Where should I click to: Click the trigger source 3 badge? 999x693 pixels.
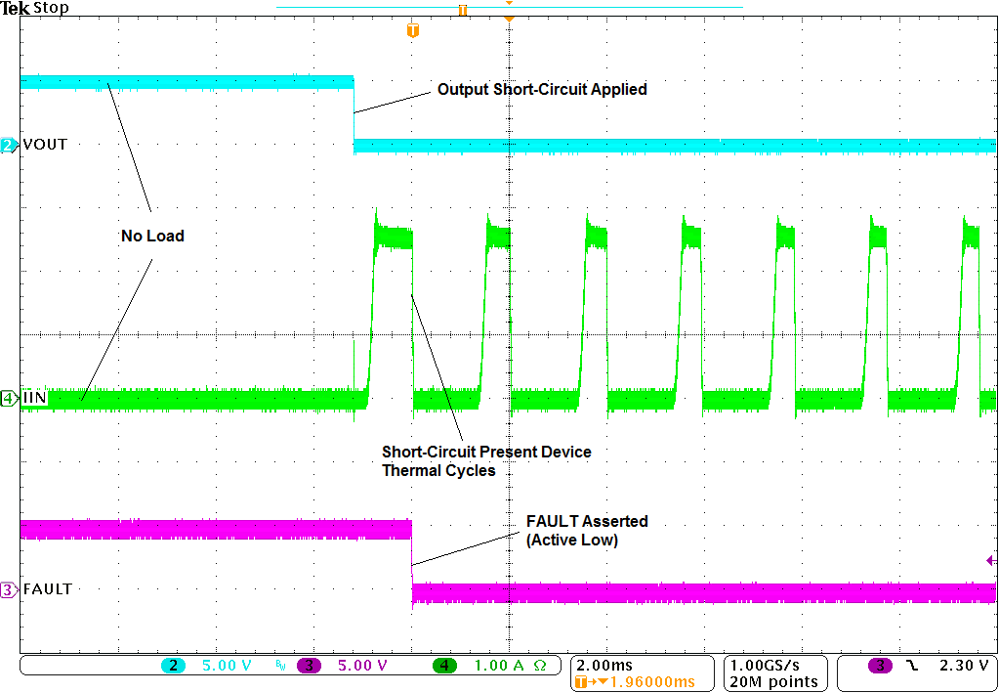tap(880, 666)
